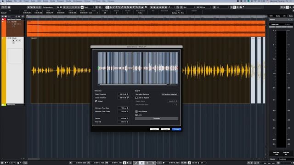Click the Post-roll value stepper
This screenshot has width=294, height=165.
point(128,122)
